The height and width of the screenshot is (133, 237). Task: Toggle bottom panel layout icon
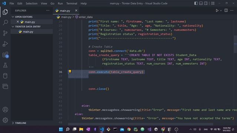201,3
